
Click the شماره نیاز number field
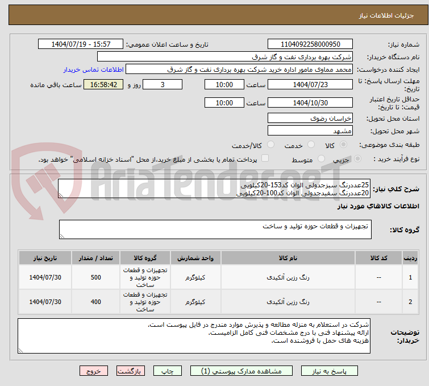pyautogui.click(x=310, y=44)
